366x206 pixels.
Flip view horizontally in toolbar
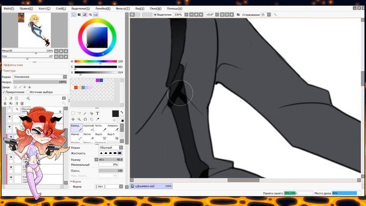point(238,14)
